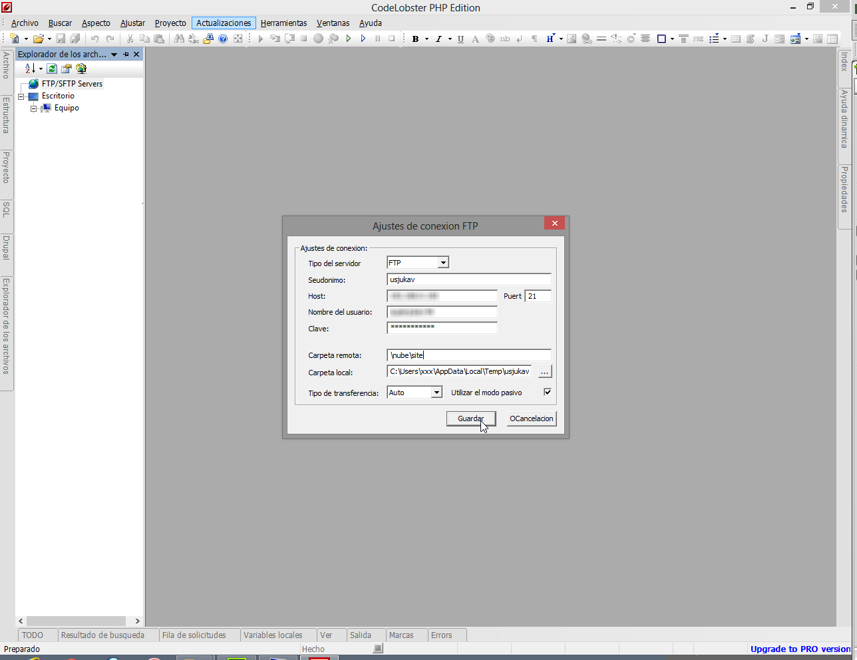This screenshot has width=857, height=660.
Task: Refresh the file explorer with the green arrows icon
Action: (52, 69)
